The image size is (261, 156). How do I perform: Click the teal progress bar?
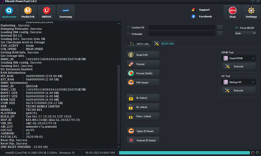[184, 153]
